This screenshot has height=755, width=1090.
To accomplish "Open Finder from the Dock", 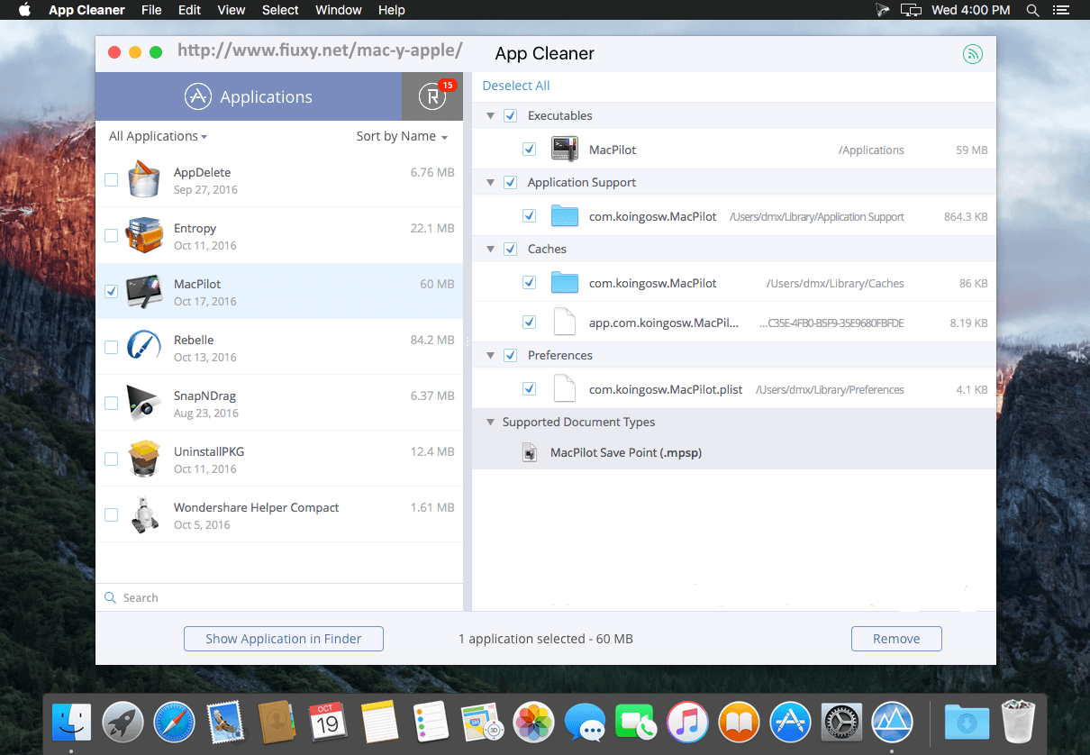I will [x=71, y=721].
